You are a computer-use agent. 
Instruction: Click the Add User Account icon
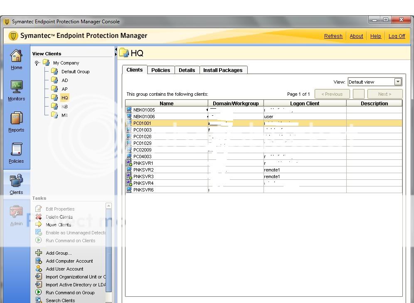39,268
